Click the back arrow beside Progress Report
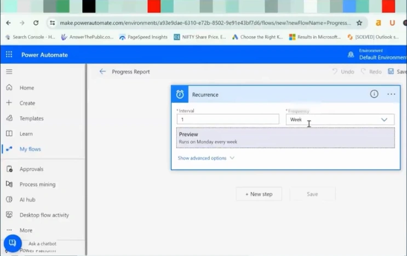Screen dimensions: 407x256 [102, 71]
